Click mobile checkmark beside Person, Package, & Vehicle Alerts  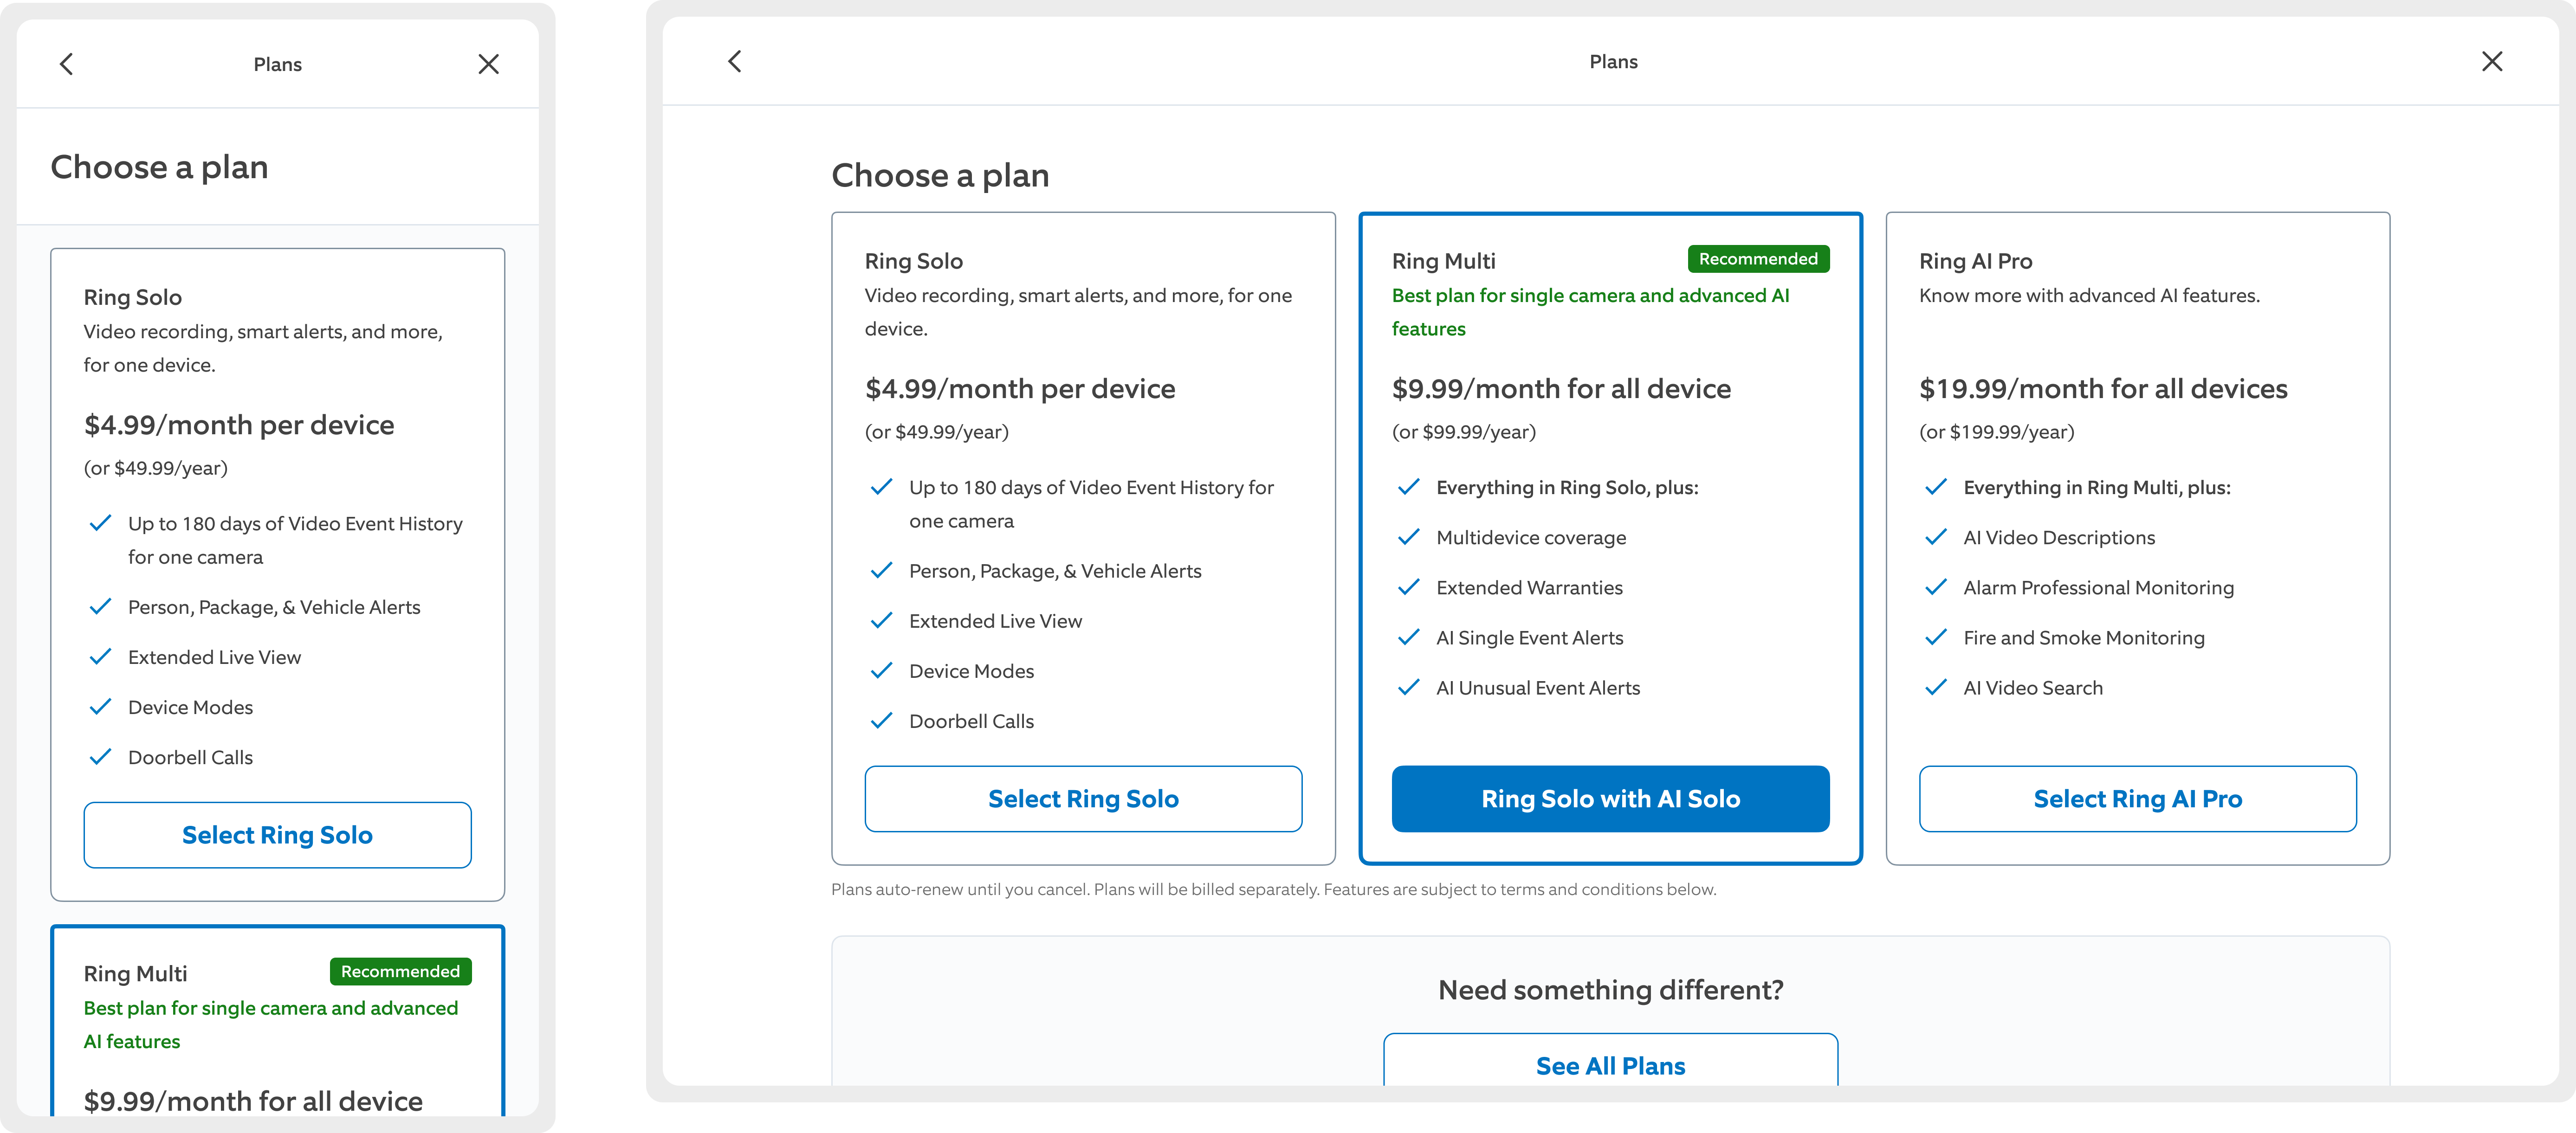100,607
